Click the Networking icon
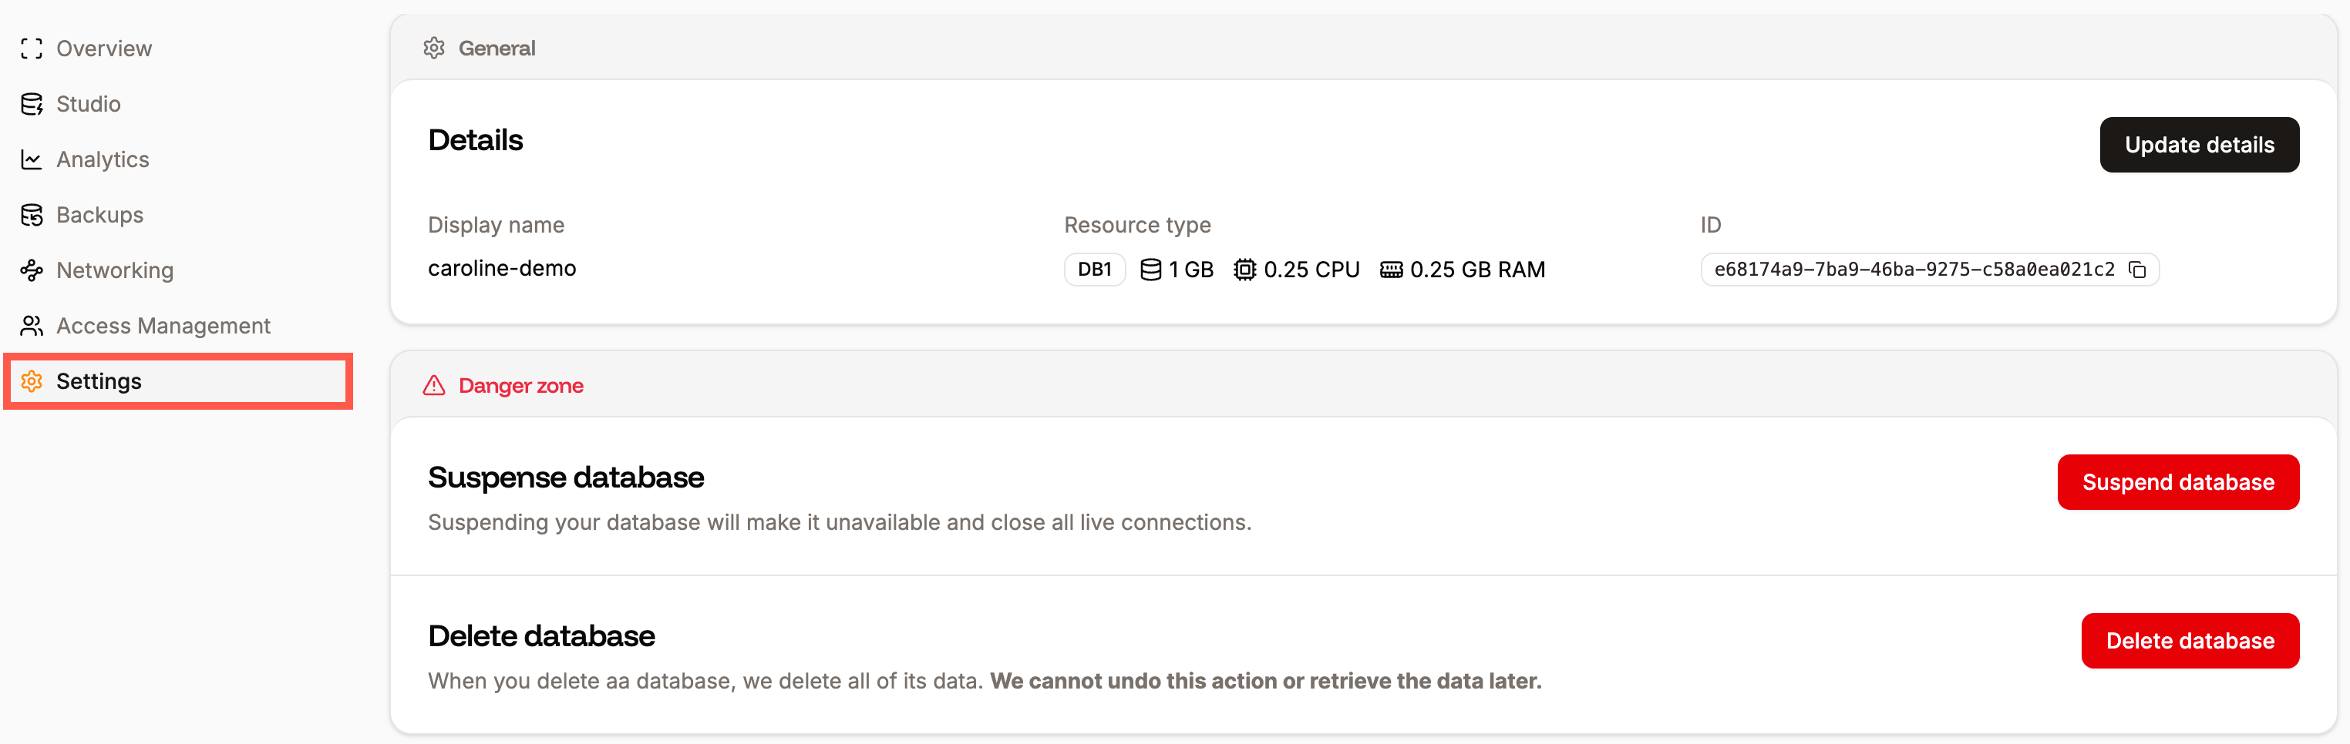This screenshot has height=744, width=2350. click(31, 270)
